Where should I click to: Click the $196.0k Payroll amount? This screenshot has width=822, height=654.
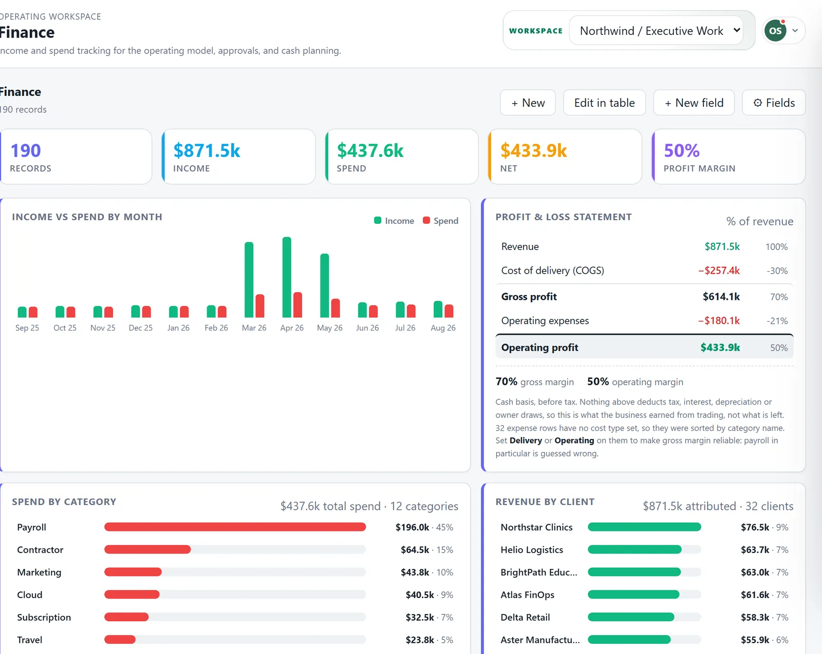point(412,527)
